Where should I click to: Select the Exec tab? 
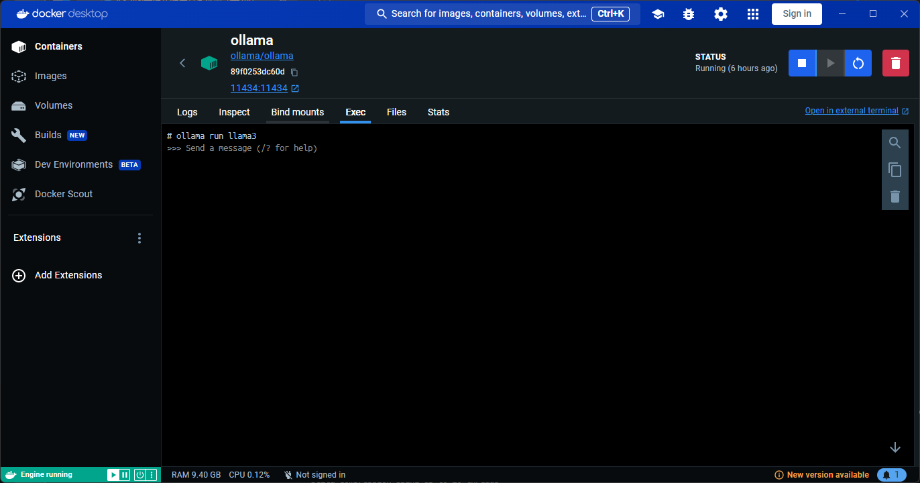[355, 112]
